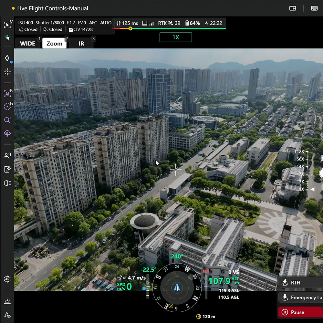Toggle the split-screen layout icon
This screenshot has height=323, width=323.
coord(293,8)
